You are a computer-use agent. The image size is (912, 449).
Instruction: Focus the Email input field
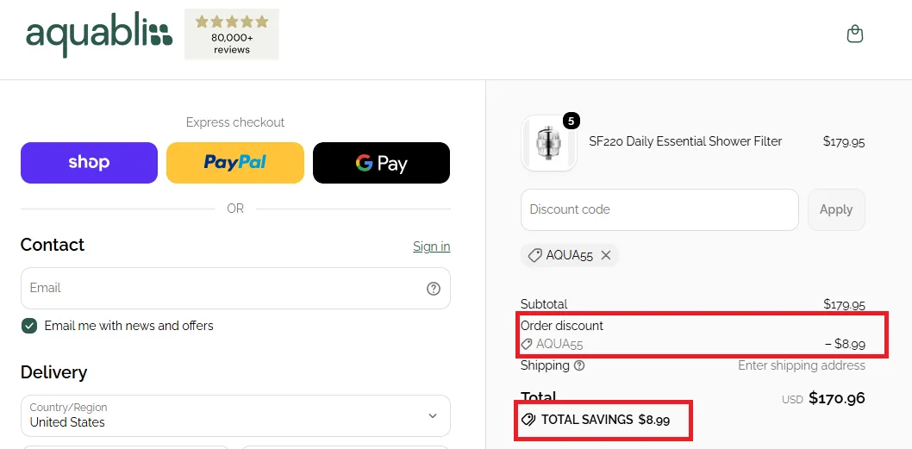(x=235, y=288)
